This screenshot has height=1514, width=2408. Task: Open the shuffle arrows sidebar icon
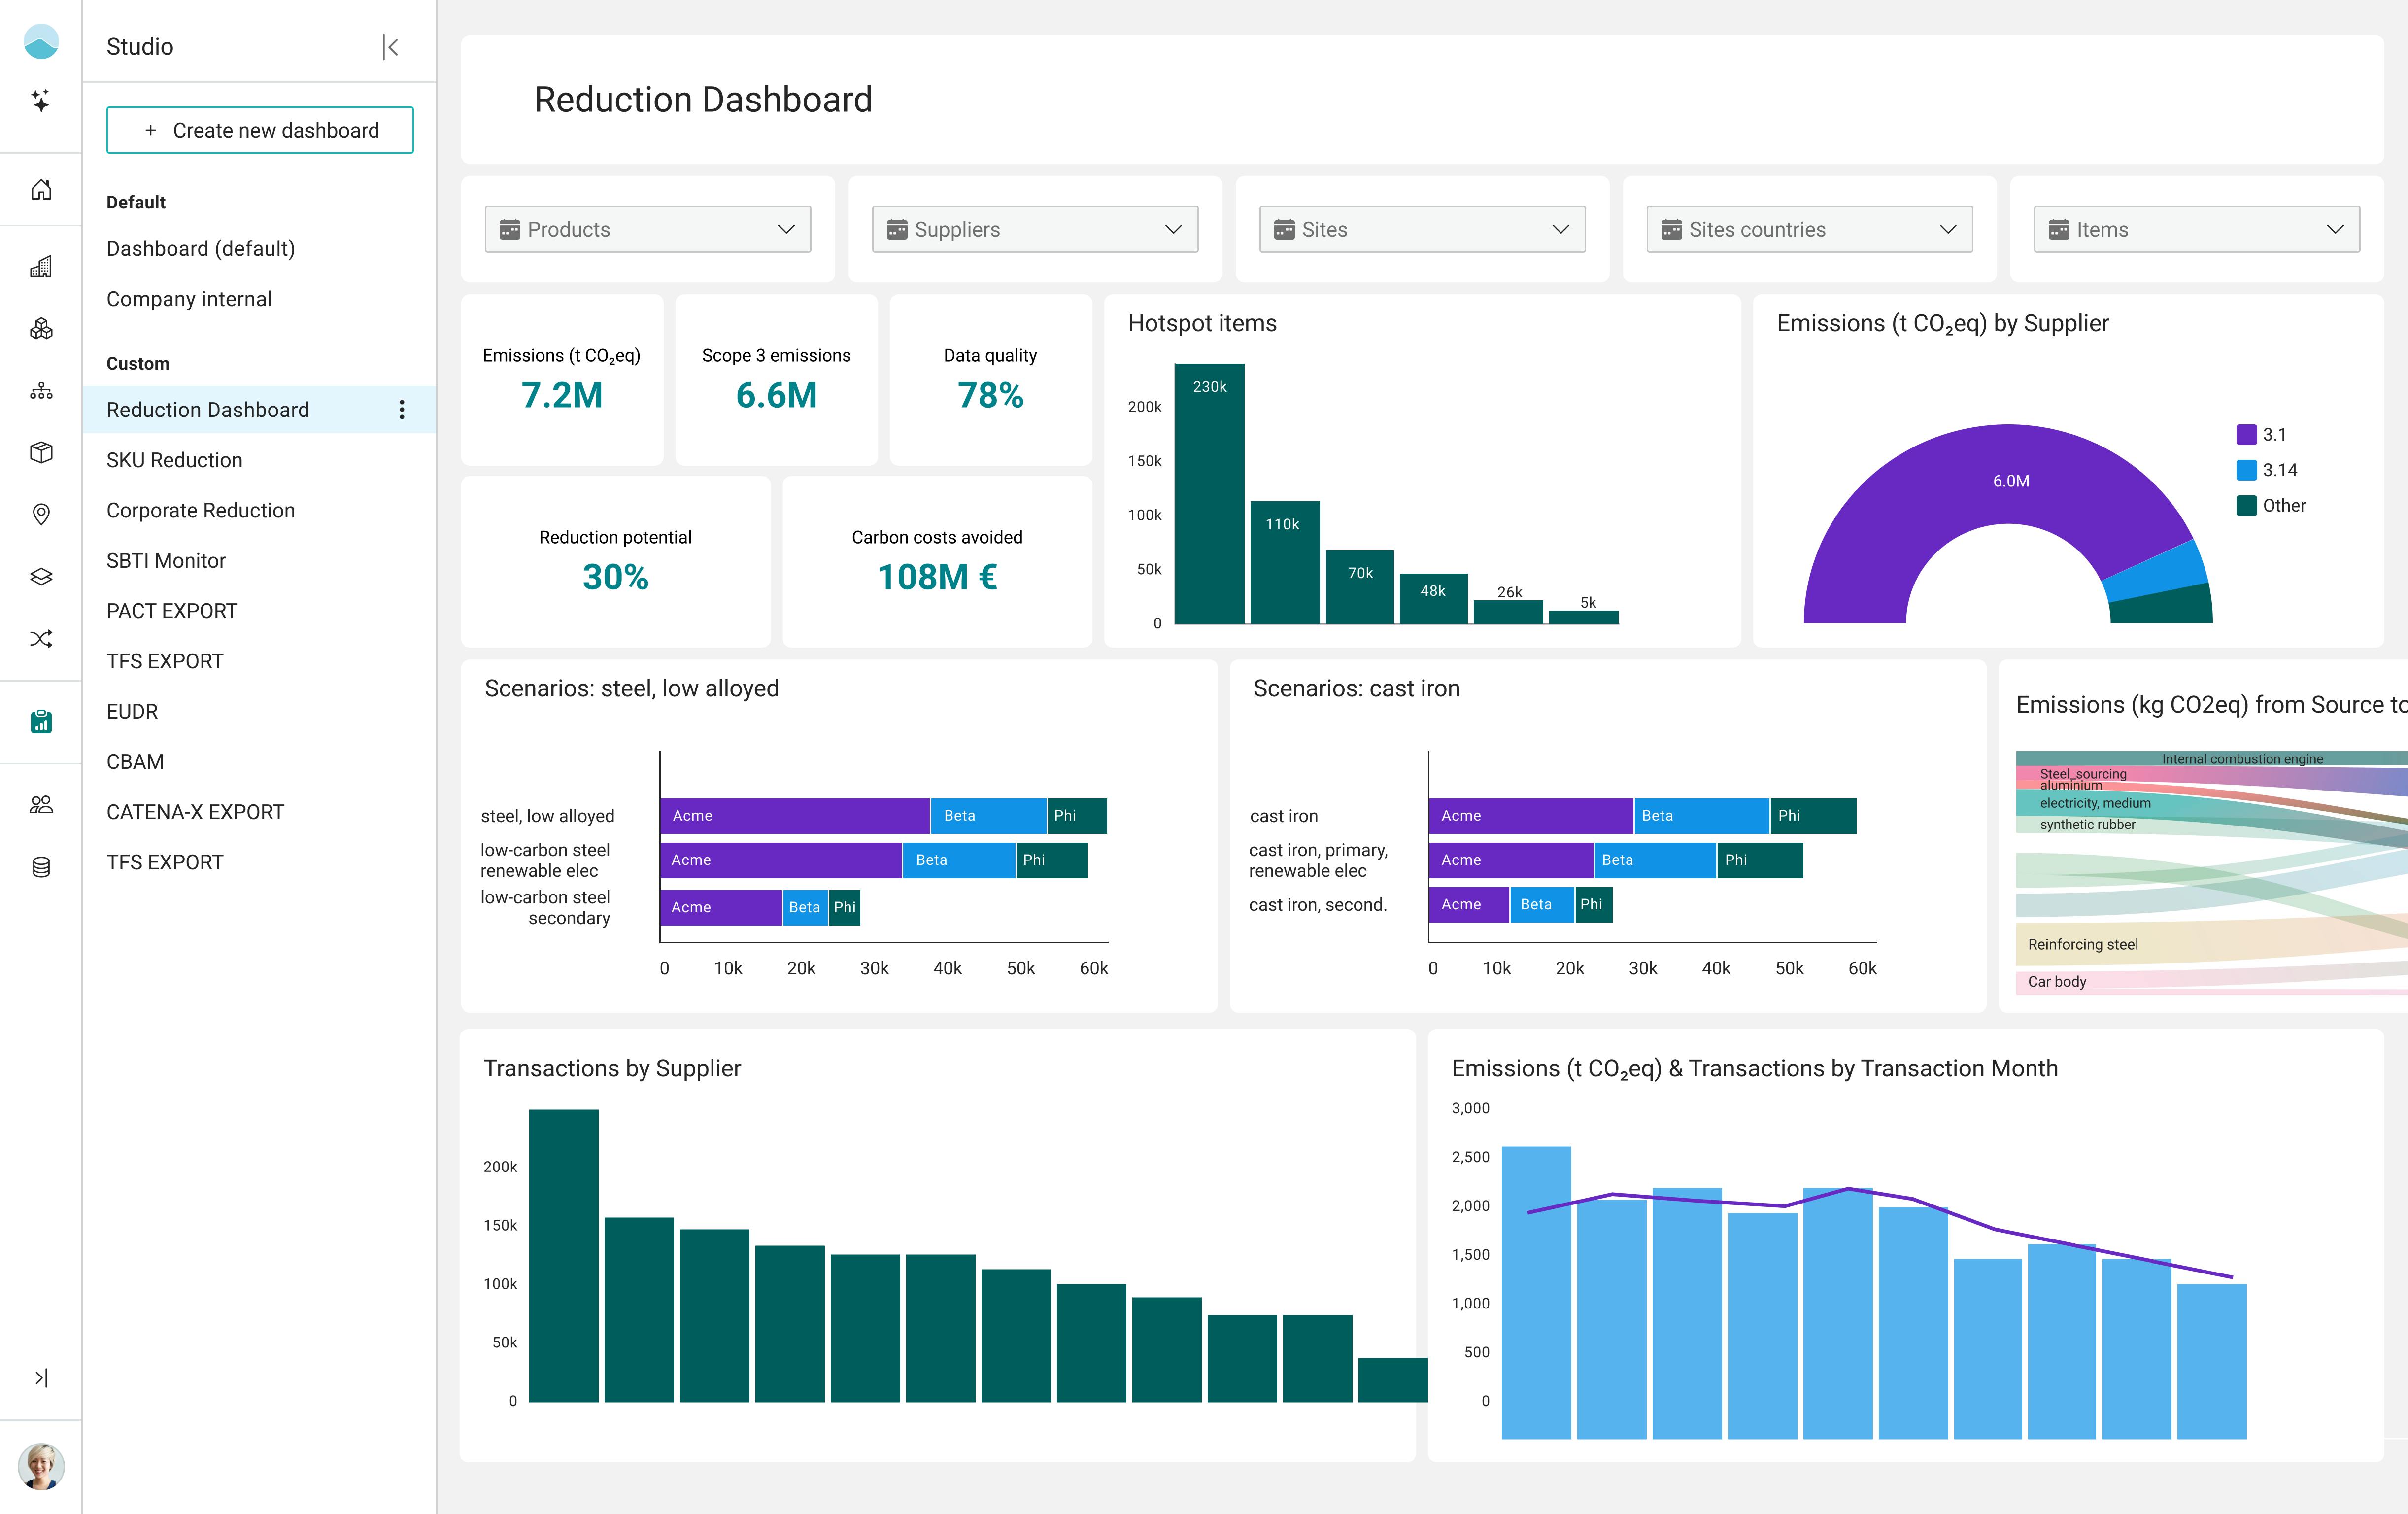tap(40, 639)
